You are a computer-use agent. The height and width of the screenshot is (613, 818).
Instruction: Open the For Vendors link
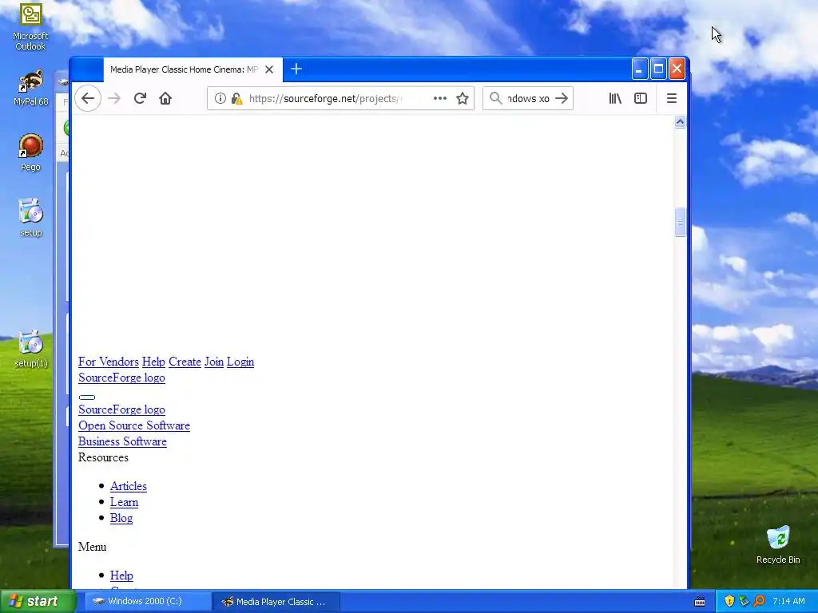pyautogui.click(x=109, y=362)
